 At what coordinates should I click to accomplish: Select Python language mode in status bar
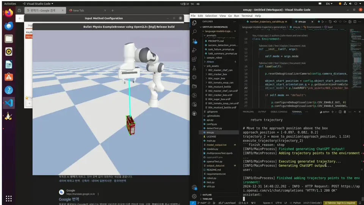pyautogui.click(x=297, y=203)
